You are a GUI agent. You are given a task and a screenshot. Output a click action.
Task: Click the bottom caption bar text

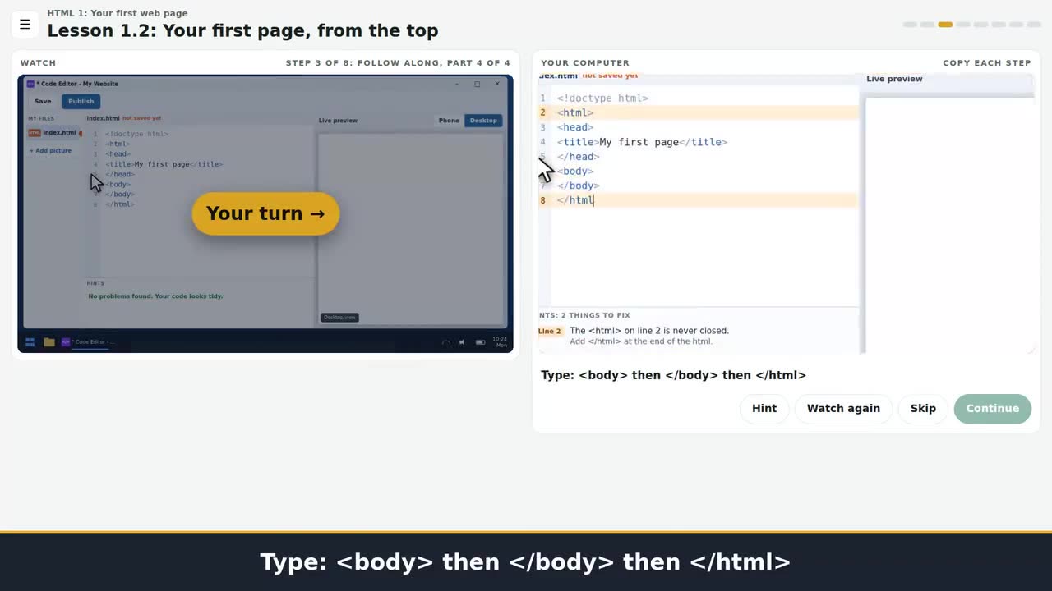point(525,562)
